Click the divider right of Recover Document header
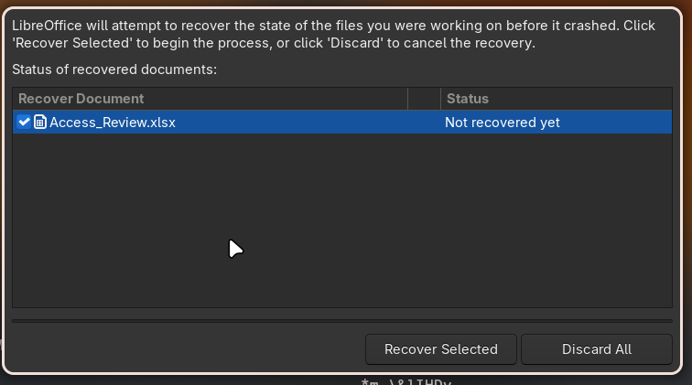Screen dimensions: 692x385 coord(407,99)
